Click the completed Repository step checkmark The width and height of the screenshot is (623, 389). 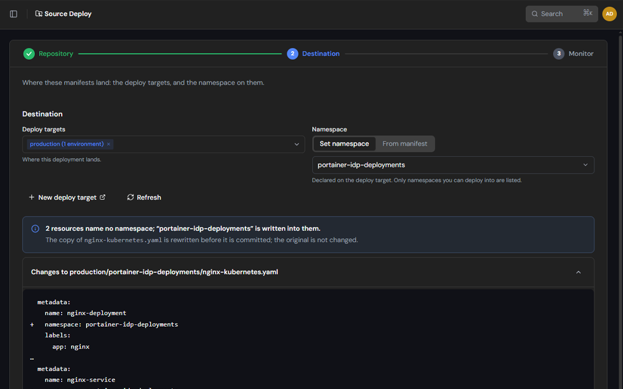29,54
